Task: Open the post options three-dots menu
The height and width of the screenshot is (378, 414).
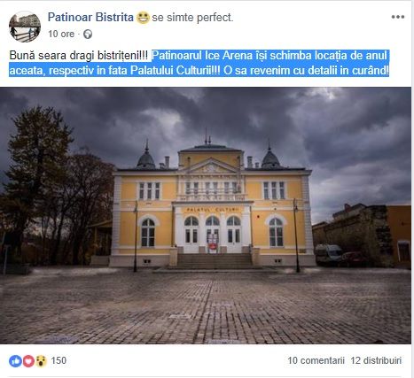Action: 398,17
